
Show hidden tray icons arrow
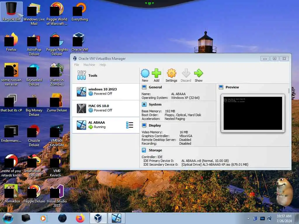point(248,218)
